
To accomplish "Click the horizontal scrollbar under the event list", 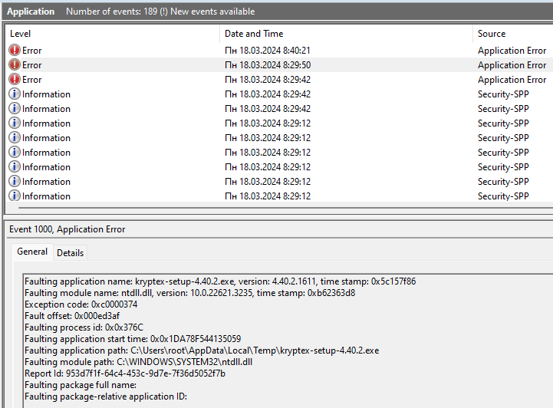I will (x=285, y=208).
